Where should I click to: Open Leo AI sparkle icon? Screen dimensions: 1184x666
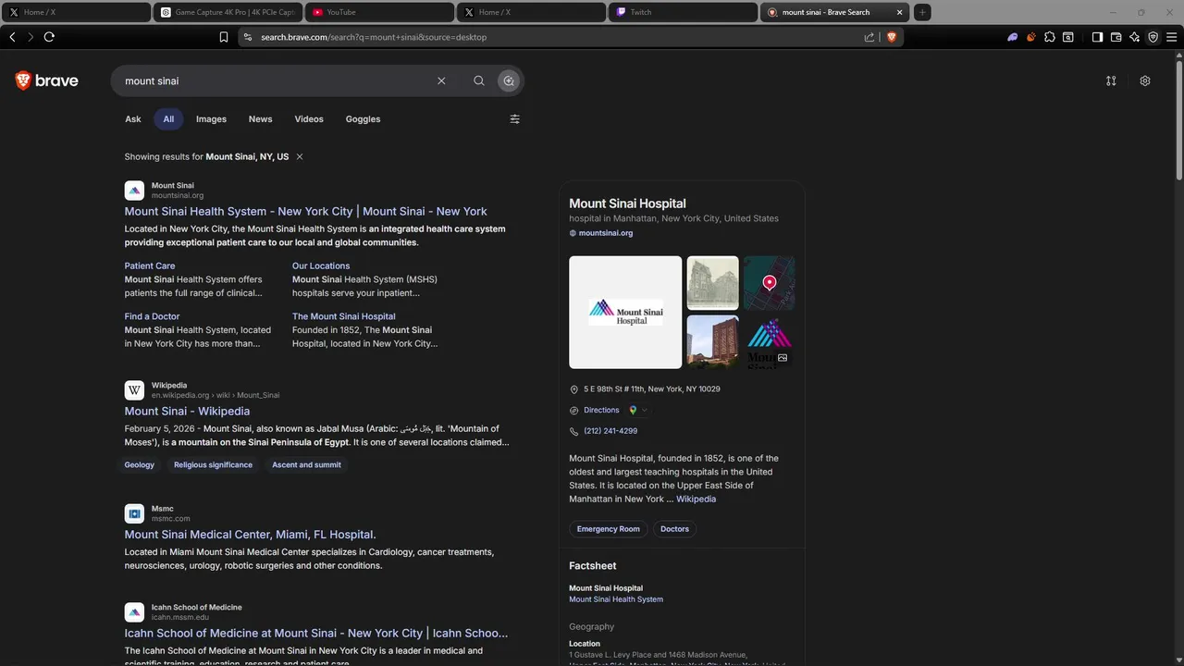(1135, 37)
